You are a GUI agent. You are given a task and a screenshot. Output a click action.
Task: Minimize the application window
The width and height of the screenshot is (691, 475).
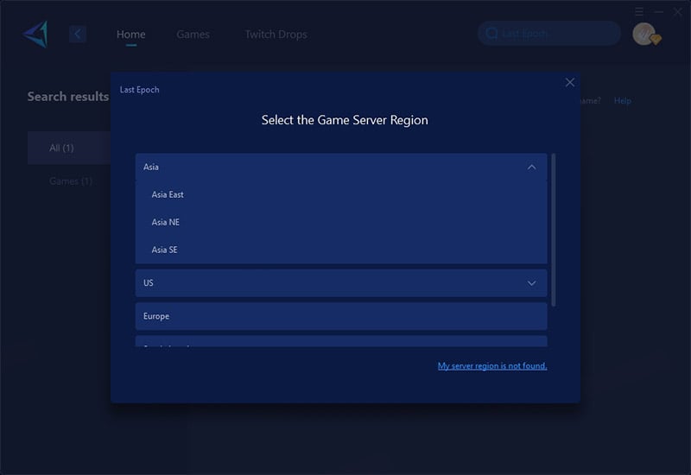658,11
